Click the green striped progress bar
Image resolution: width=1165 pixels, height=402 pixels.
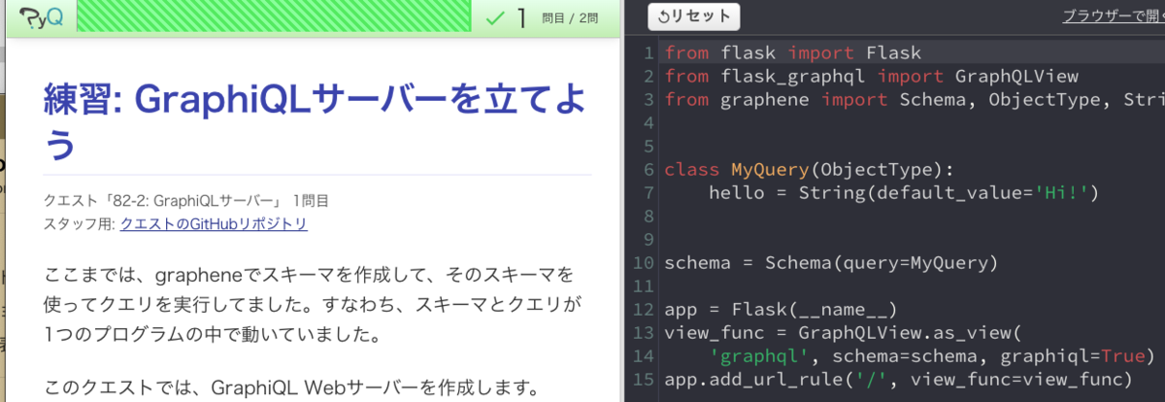click(x=272, y=17)
